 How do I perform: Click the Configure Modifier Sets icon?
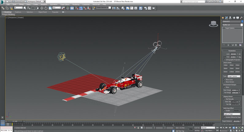pyautogui.click(x=240, y=45)
